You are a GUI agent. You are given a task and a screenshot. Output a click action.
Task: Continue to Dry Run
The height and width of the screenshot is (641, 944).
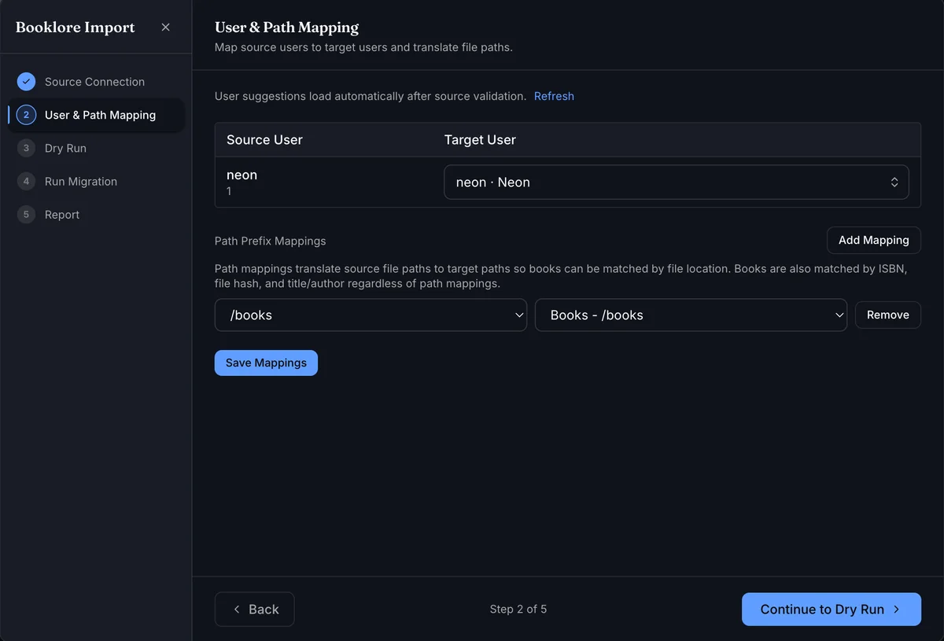(831, 609)
